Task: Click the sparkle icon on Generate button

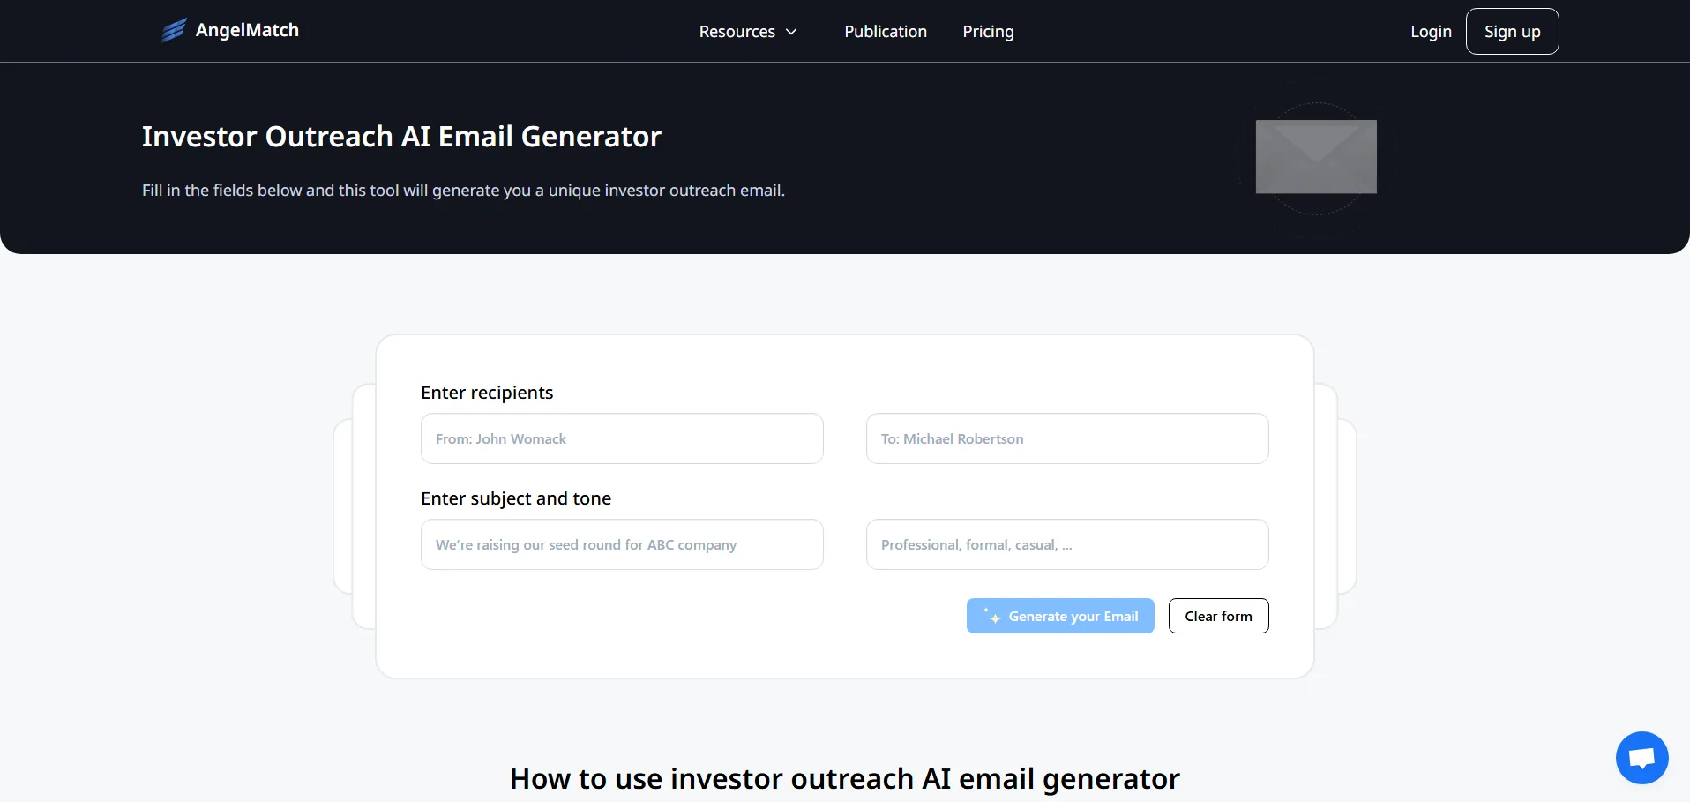Action: [992, 617]
